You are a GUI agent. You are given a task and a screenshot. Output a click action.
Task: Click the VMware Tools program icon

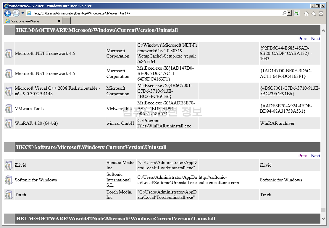pos(9,109)
